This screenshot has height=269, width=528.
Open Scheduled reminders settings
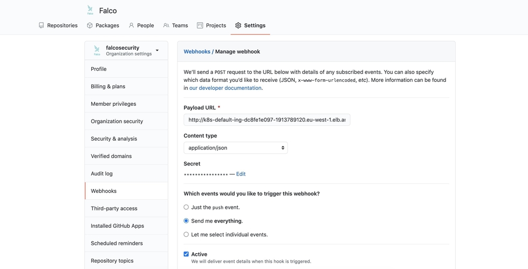coord(126,243)
